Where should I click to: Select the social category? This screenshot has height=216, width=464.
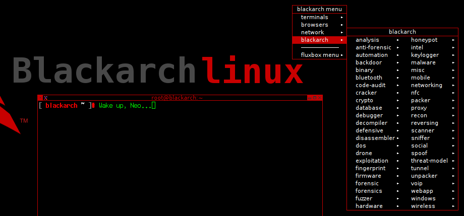430,146
